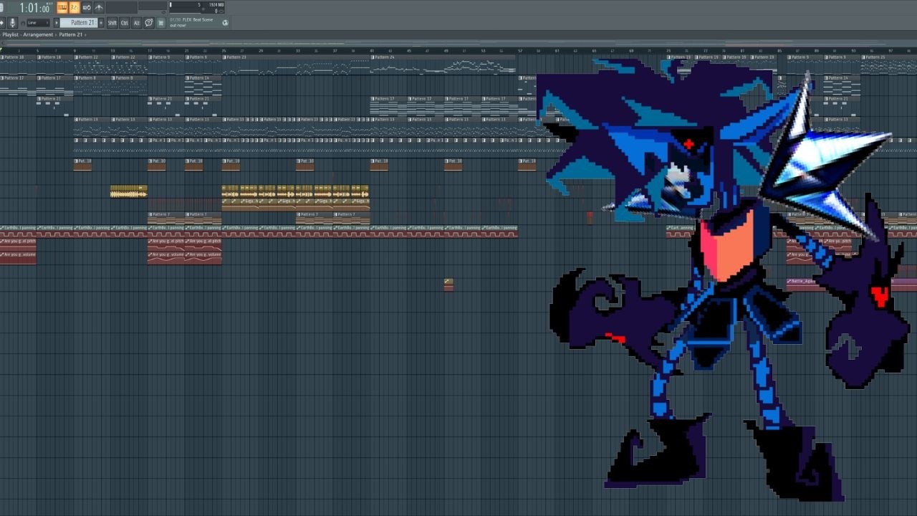
Task: Click bar 25 on the timeline ruler
Action: coord(224,51)
